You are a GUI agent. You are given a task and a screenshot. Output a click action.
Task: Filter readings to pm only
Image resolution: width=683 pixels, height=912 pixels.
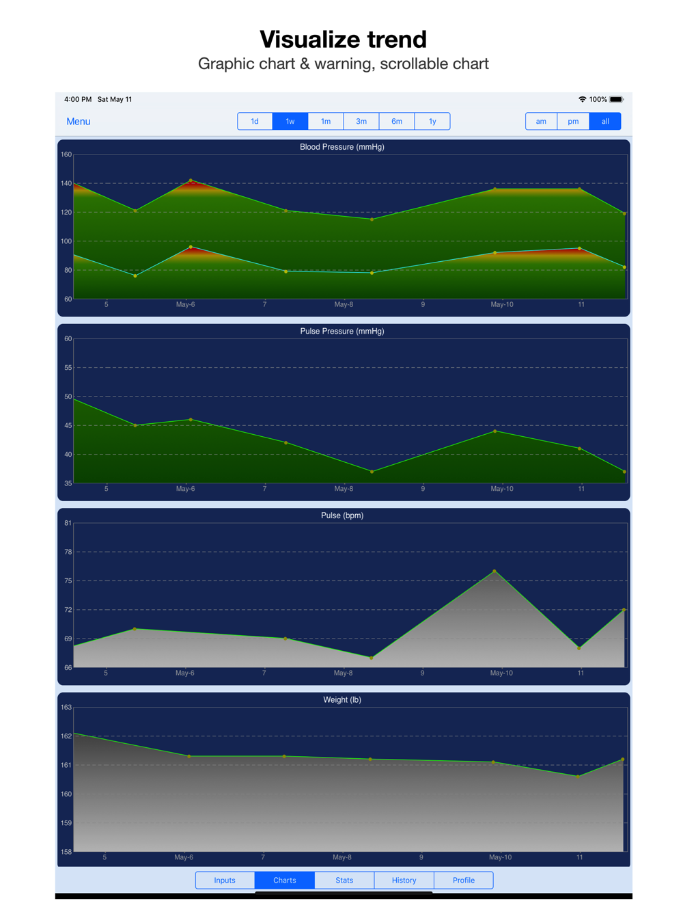[x=573, y=122]
